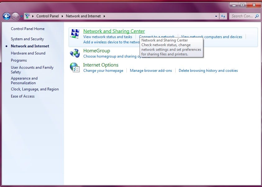Expand the arrow before Control Panel breadcrumb
The width and height of the screenshot is (262, 187).
(x=33, y=16)
